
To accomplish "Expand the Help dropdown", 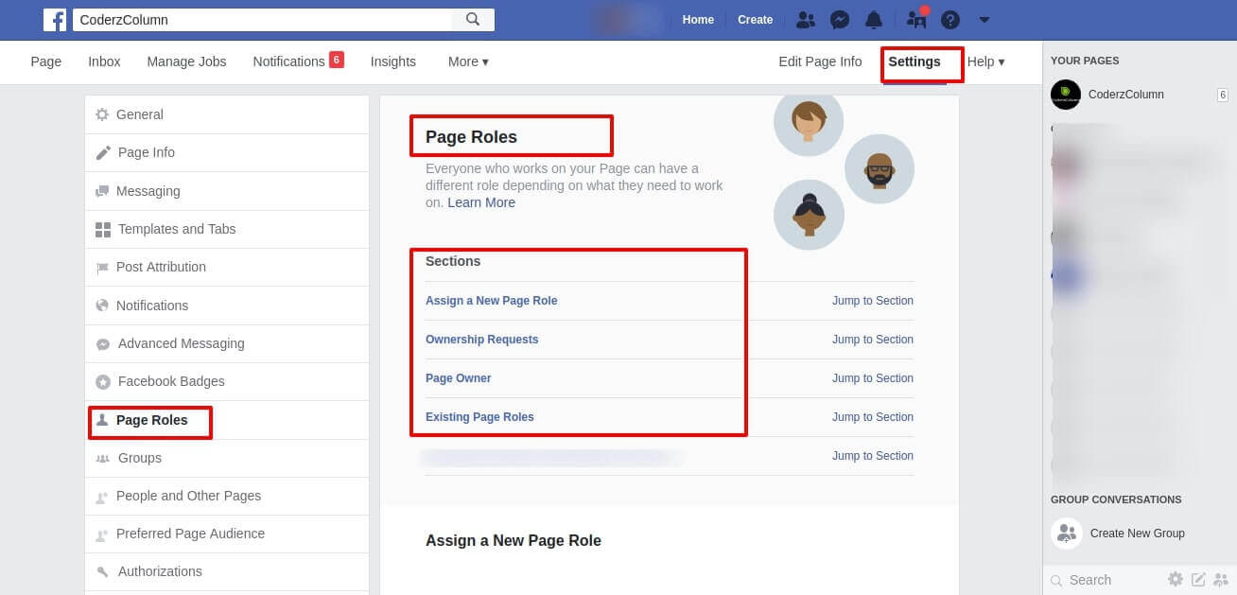I will pos(985,61).
